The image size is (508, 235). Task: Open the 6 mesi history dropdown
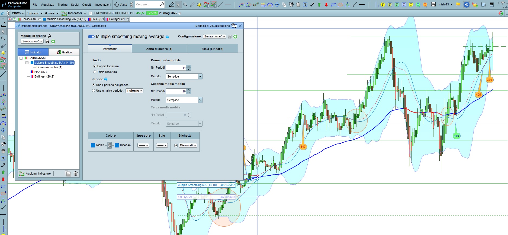(x=52, y=13)
